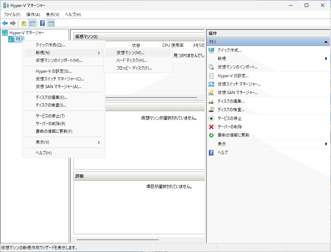Viewport: 331px width, 252px height.
Task: Select the PE1 server node in tree
Action: pos(16,39)
